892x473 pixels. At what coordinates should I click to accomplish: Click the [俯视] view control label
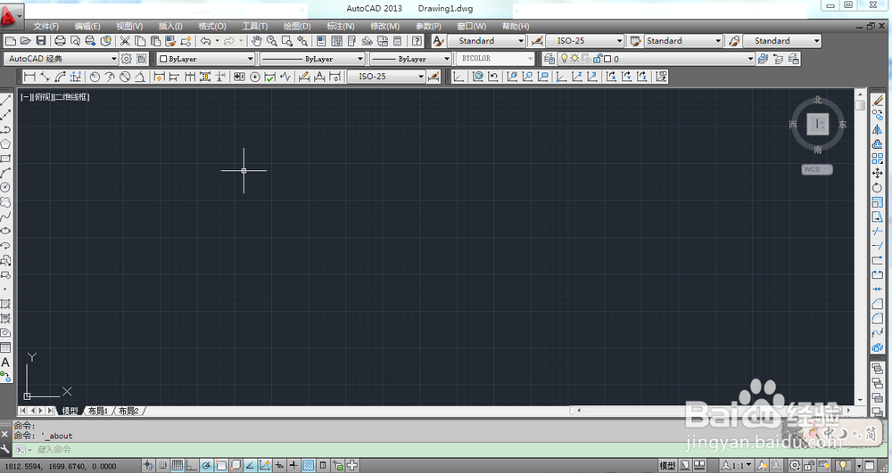pyautogui.click(x=42, y=97)
